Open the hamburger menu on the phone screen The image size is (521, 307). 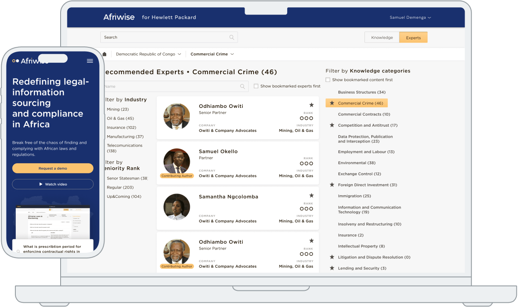point(90,61)
